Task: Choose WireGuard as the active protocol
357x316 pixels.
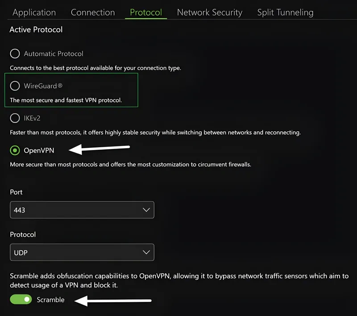Action: tap(15, 86)
